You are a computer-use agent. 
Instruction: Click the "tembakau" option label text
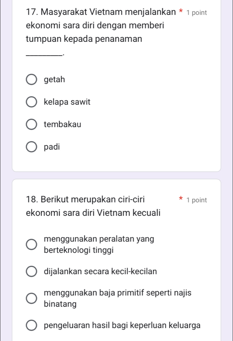click(x=62, y=124)
